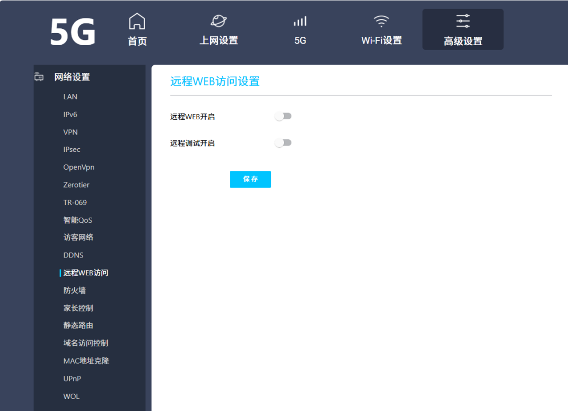Image resolution: width=568 pixels, height=411 pixels.
Task: Go to the OpenVpn settings
Action: coord(78,167)
